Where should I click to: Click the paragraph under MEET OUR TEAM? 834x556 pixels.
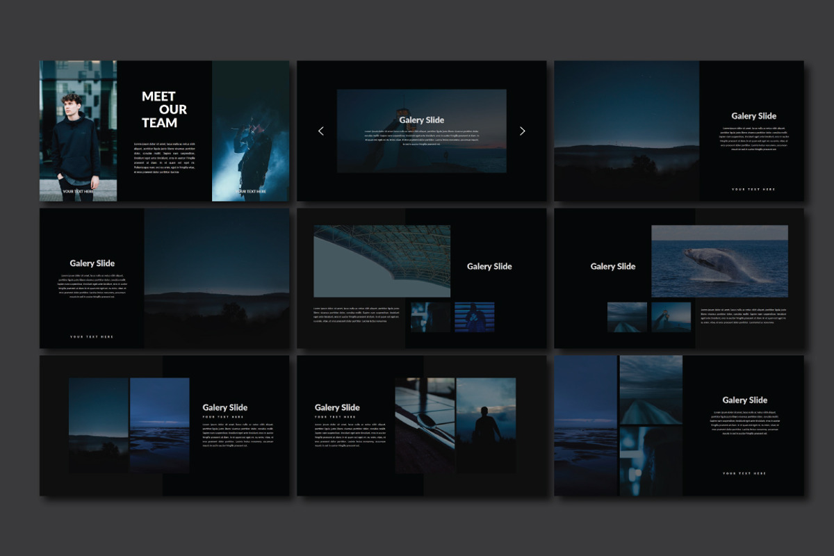coord(165,158)
